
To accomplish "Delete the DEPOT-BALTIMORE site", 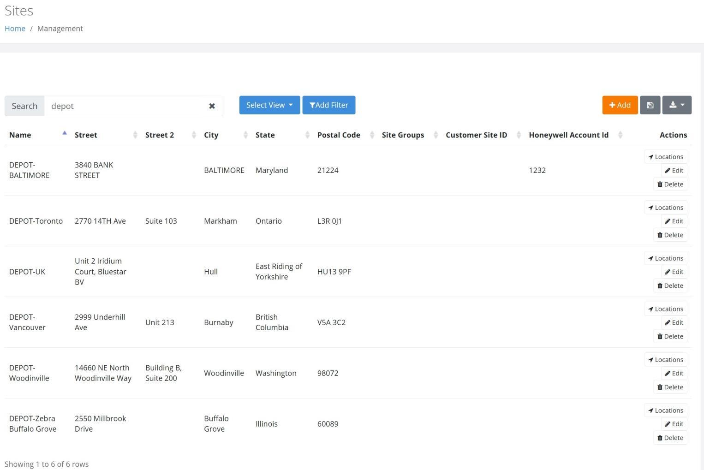I will point(670,184).
